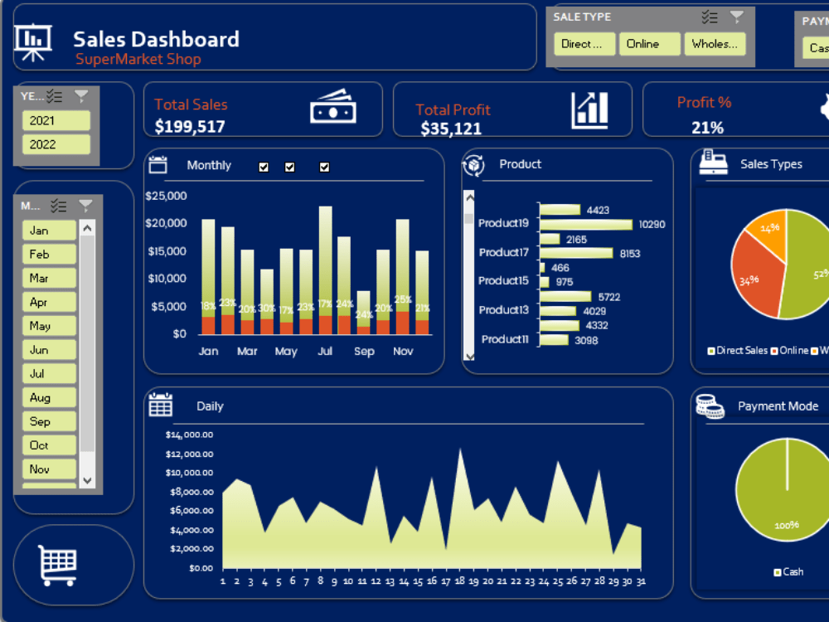Filter by month Sep
Screen dimensions: 829x622
coord(49,421)
